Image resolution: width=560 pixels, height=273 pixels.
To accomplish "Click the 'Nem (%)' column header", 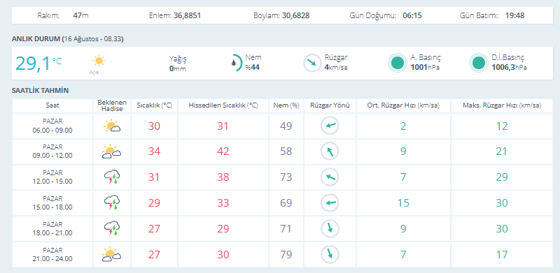I will coord(286,105).
